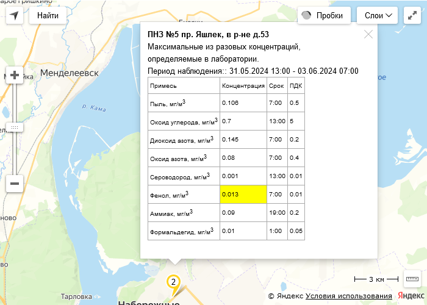
Task: Close the ПНЗ №5 info balloon
Action: pos(368,34)
